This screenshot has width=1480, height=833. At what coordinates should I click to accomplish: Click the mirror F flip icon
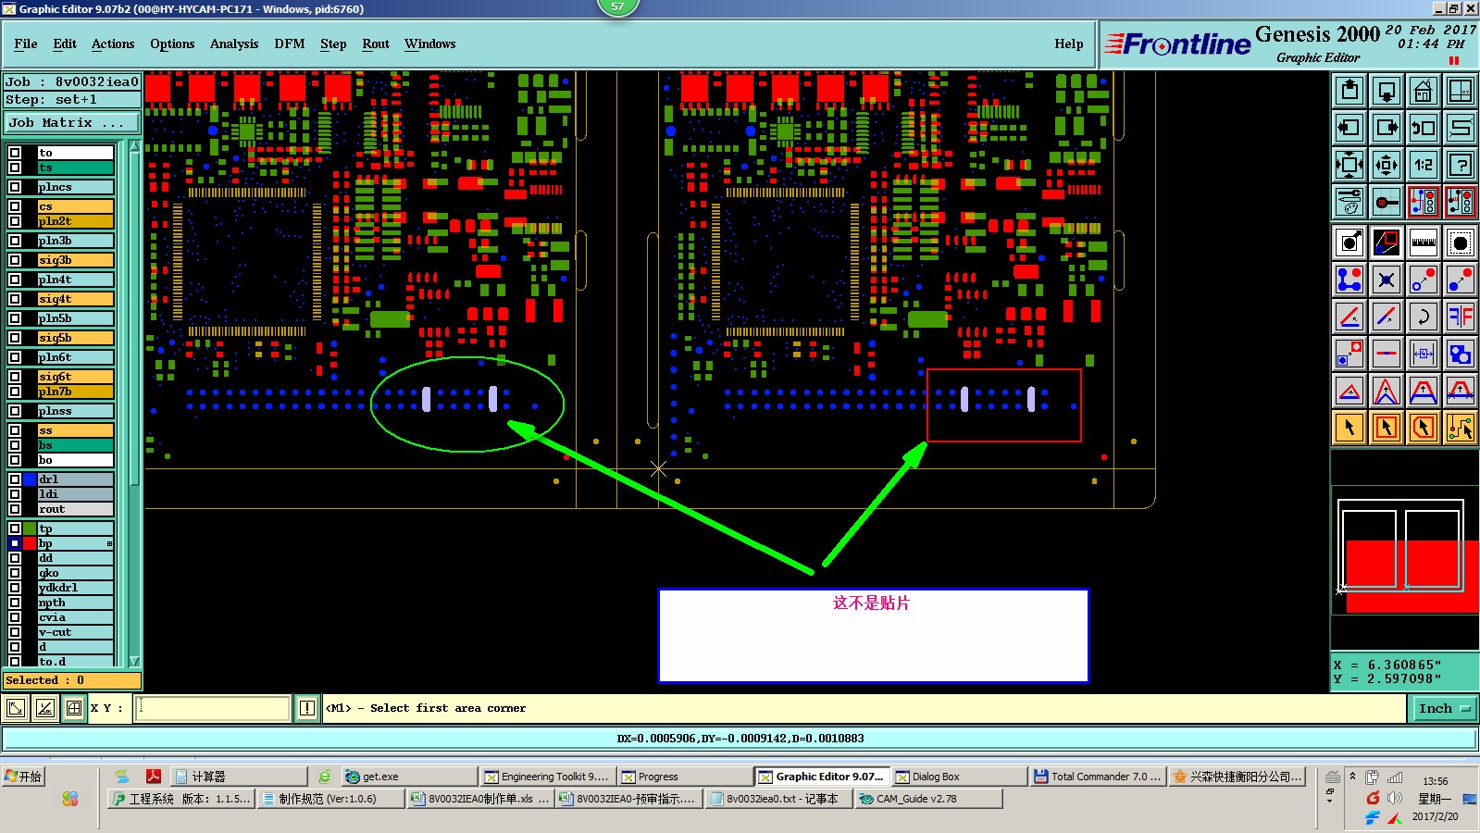point(1461,317)
